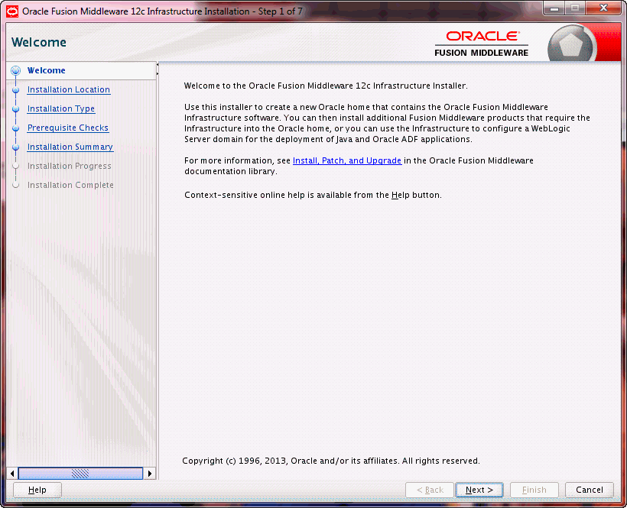Click Installation Progress step label
Viewport: 627px width, 508px height.
coord(69,166)
